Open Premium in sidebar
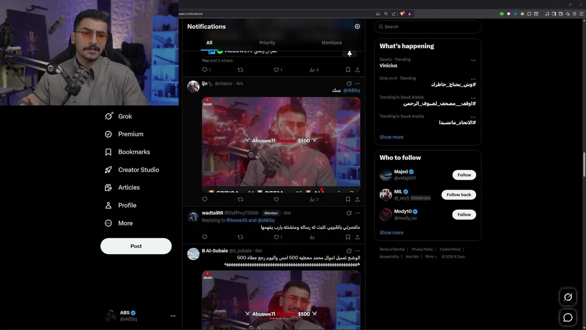 (124, 134)
